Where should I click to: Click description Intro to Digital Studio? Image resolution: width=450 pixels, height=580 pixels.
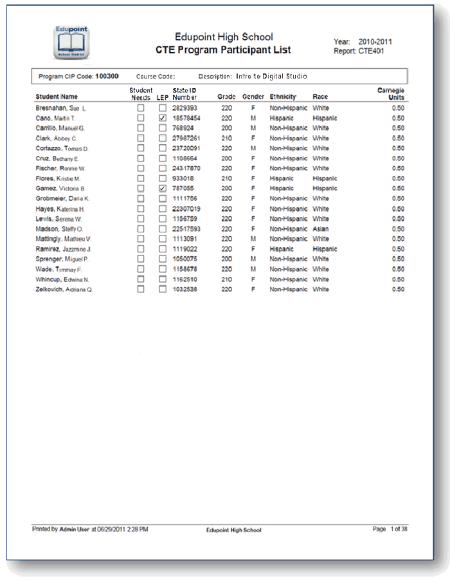click(253, 76)
